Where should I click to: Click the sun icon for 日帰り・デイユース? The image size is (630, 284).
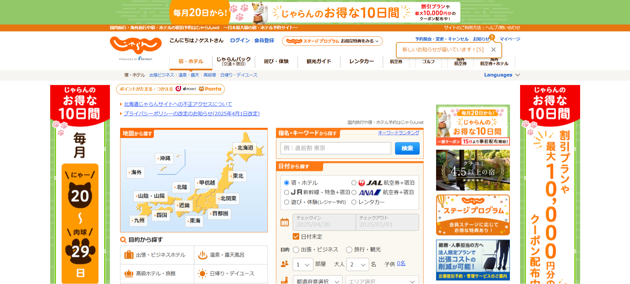pos(202,274)
